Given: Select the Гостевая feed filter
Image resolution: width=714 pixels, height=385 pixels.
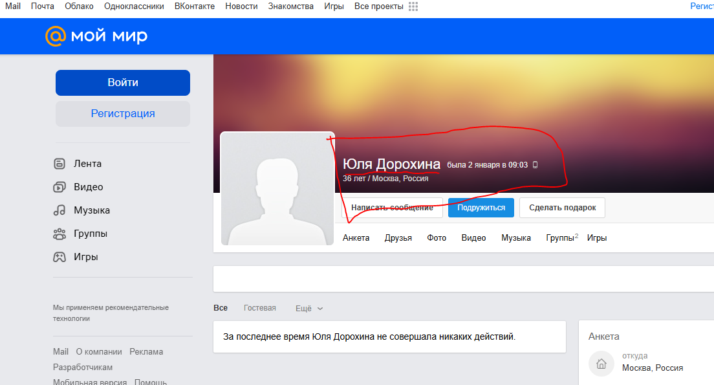Looking at the screenshot, I should tap(259, 308).
